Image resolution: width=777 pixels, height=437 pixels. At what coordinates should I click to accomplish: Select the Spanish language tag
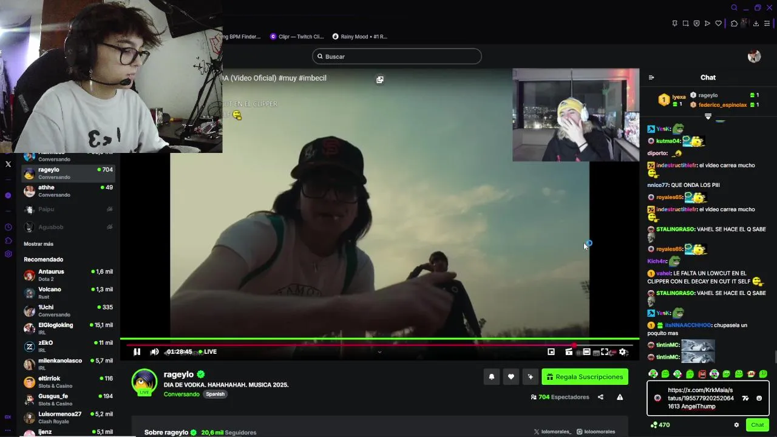215,394
